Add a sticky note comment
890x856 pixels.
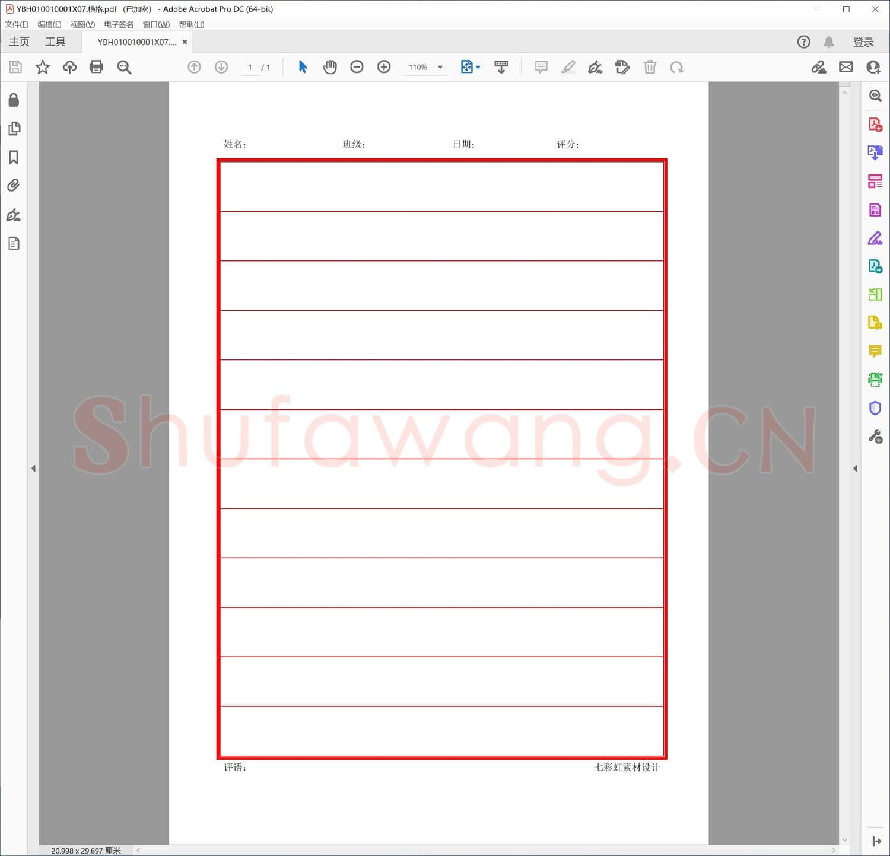pos(541,67)
